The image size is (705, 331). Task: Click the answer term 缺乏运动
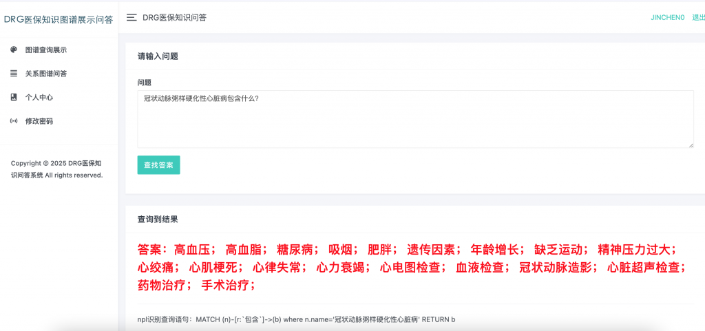558,249
